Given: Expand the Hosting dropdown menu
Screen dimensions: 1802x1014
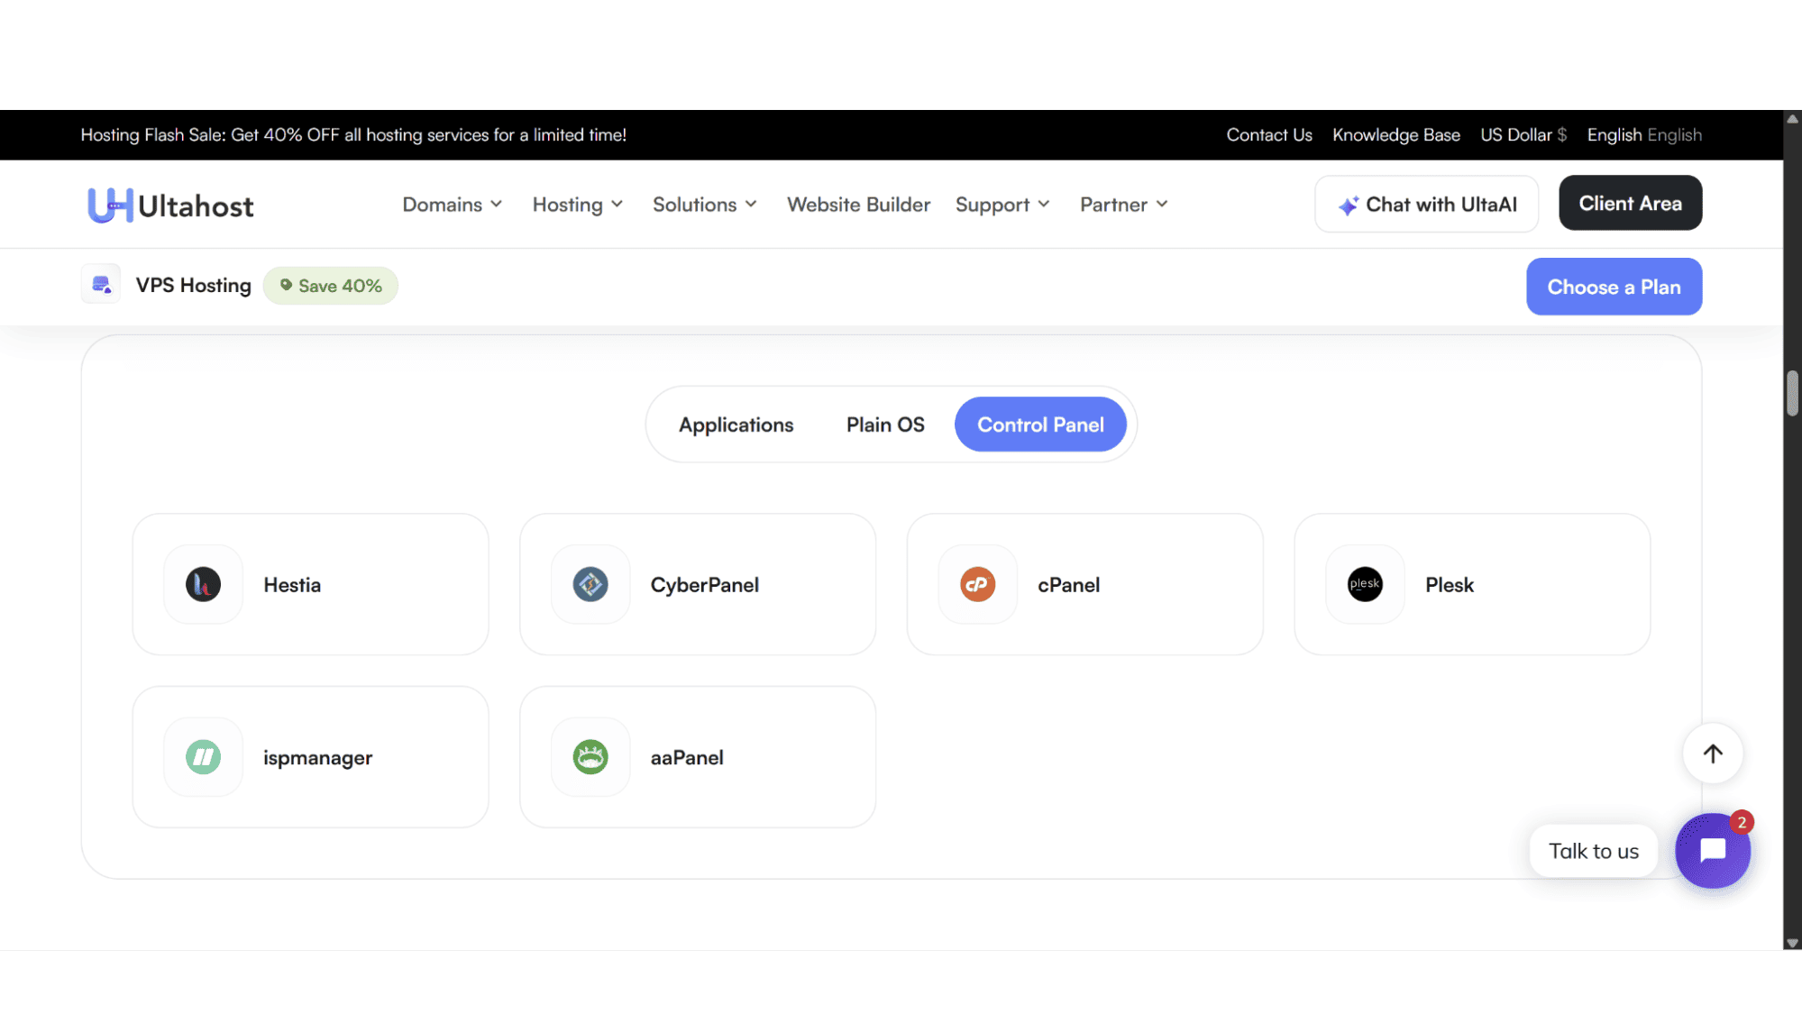Looking at the screenshot, I should coord(578,205).
